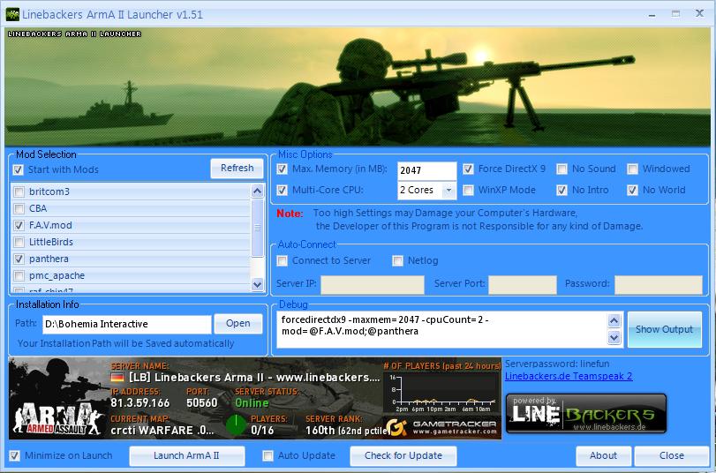Toggle Max. Memory checkbox
The image size is (716, 473).
[x=283, y=169]
